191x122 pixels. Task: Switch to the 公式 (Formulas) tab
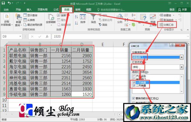56,10
